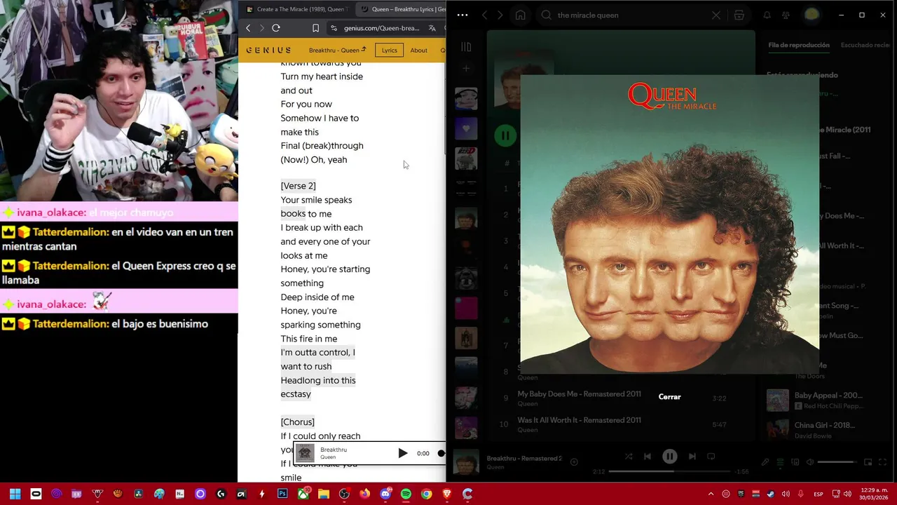Adjust Spotify volume slider
897x505 pixels.
837,462
